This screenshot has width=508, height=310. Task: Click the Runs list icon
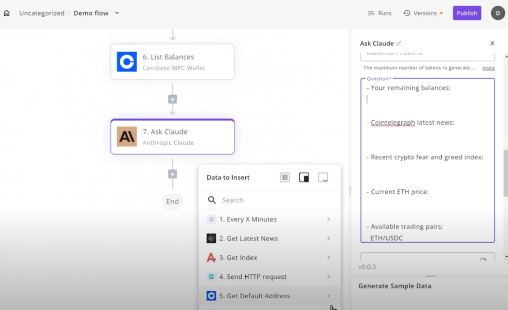[371, 13]
